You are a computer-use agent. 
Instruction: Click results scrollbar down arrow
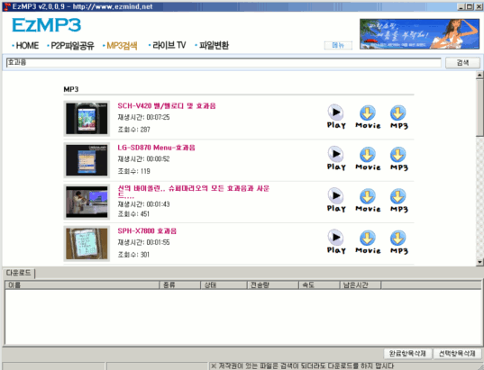coord(479,262)
